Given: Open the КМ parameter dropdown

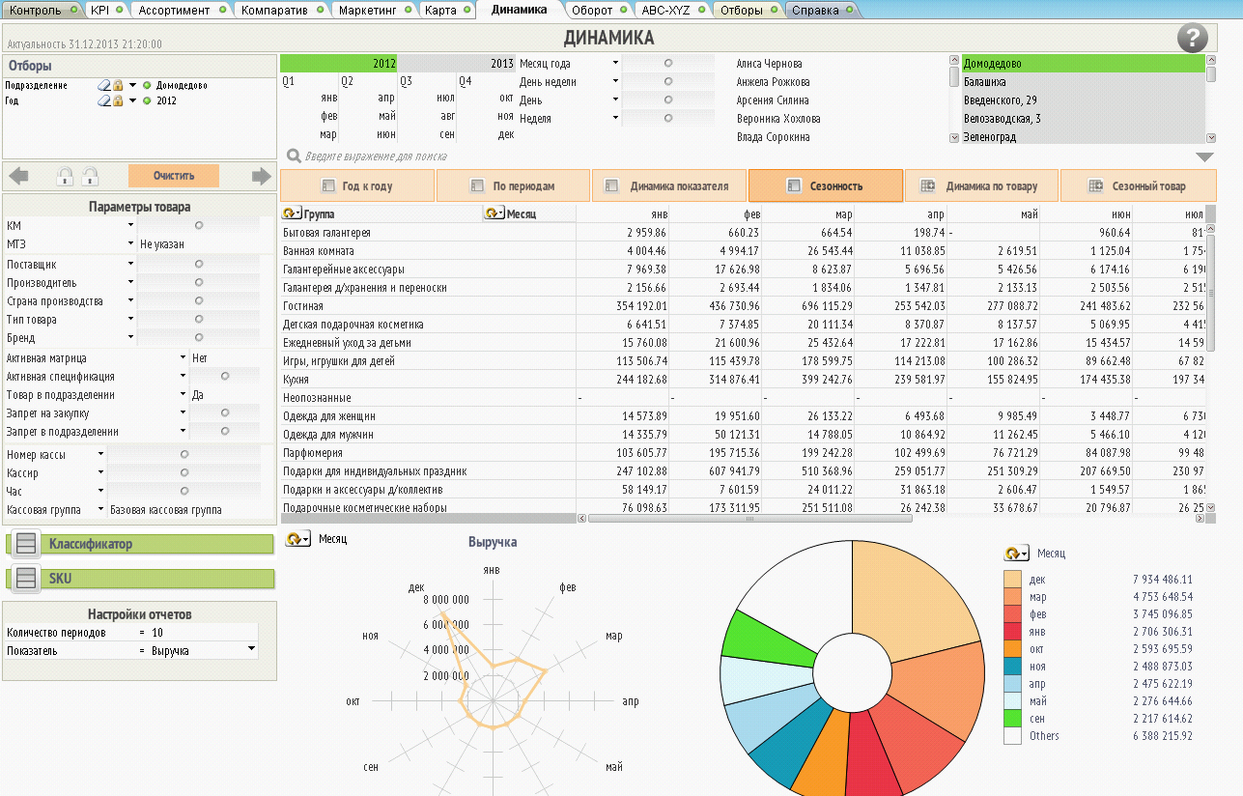Looking at the screenshot, I should (x=130, y=225).
